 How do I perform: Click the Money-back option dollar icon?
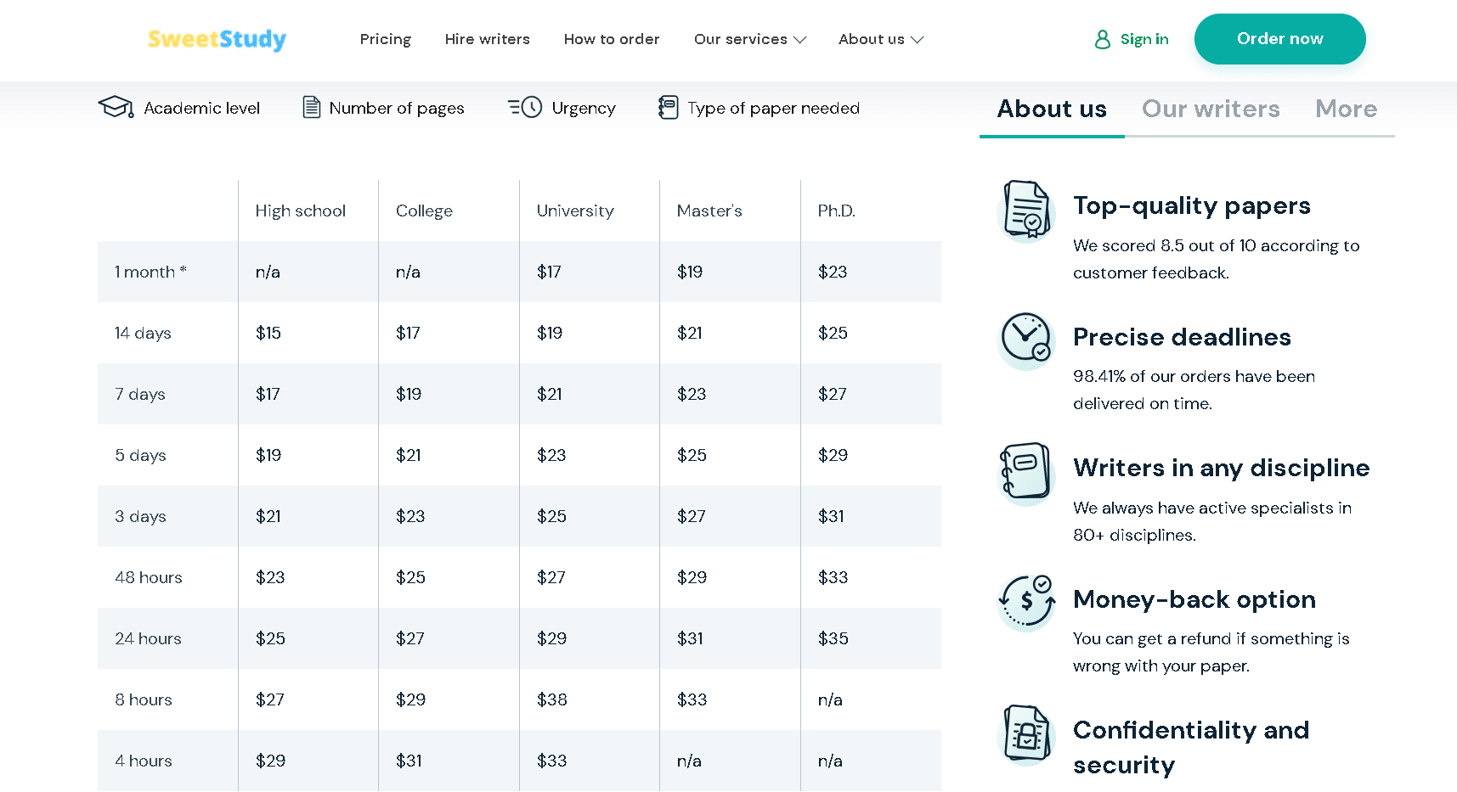pyautogui.click(x=1026, y=602)
